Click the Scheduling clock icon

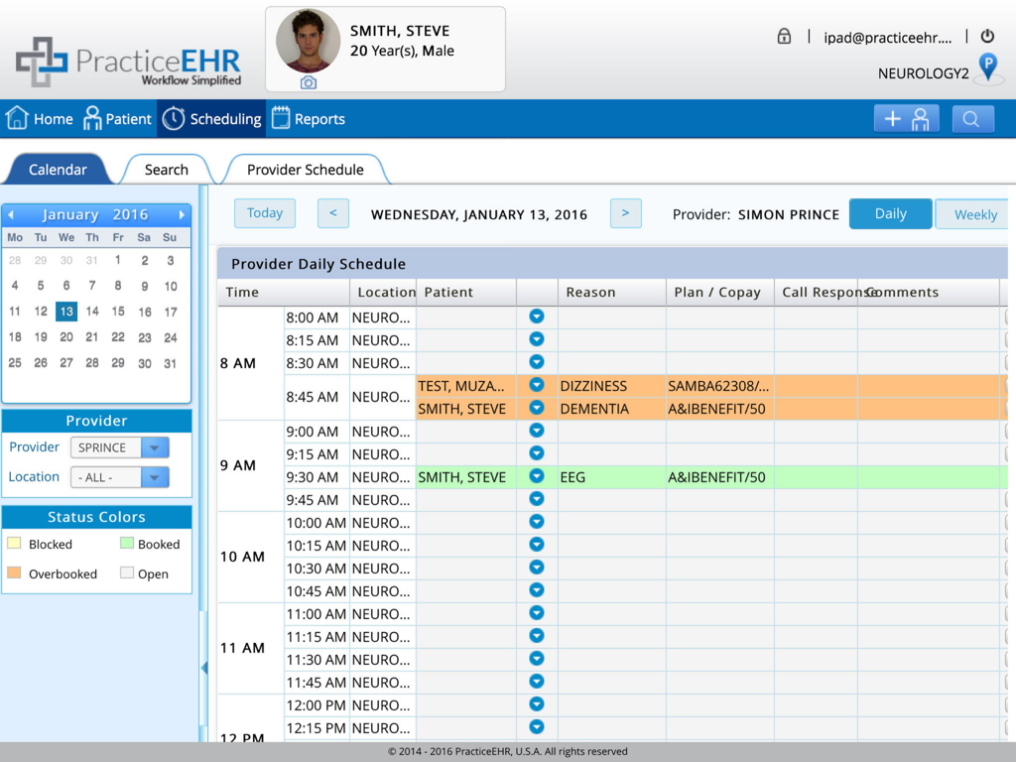[172, 118]
